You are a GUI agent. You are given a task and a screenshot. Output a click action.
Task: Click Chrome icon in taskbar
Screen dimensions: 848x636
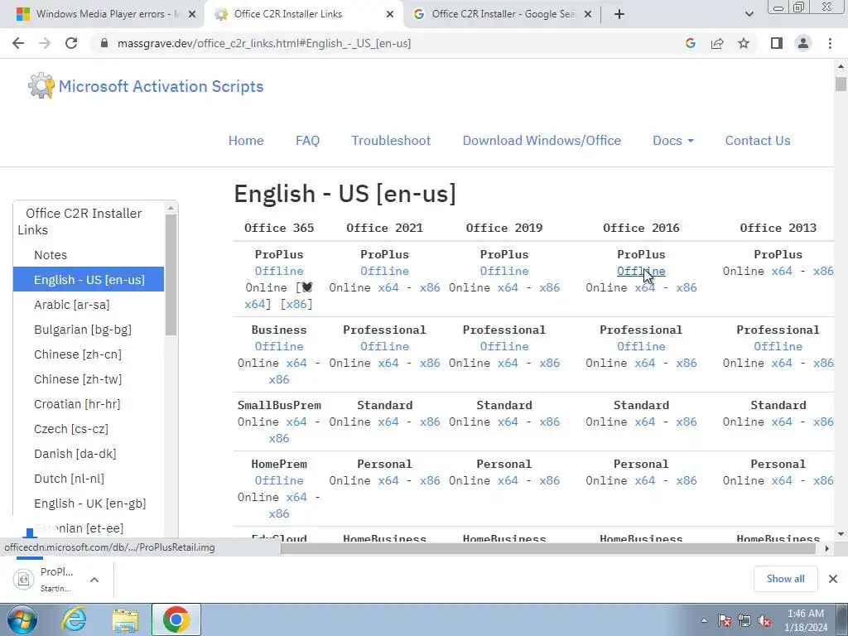(x=176, y=619)
